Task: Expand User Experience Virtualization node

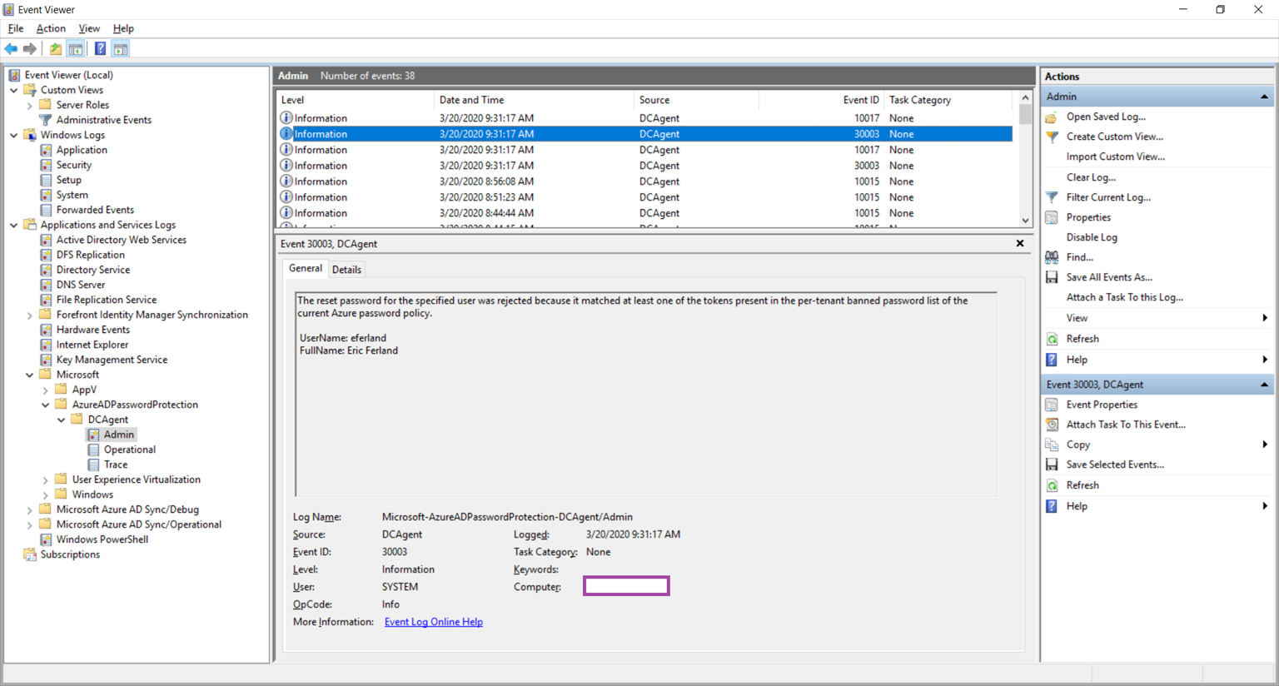Action: [x=46, y=480]
